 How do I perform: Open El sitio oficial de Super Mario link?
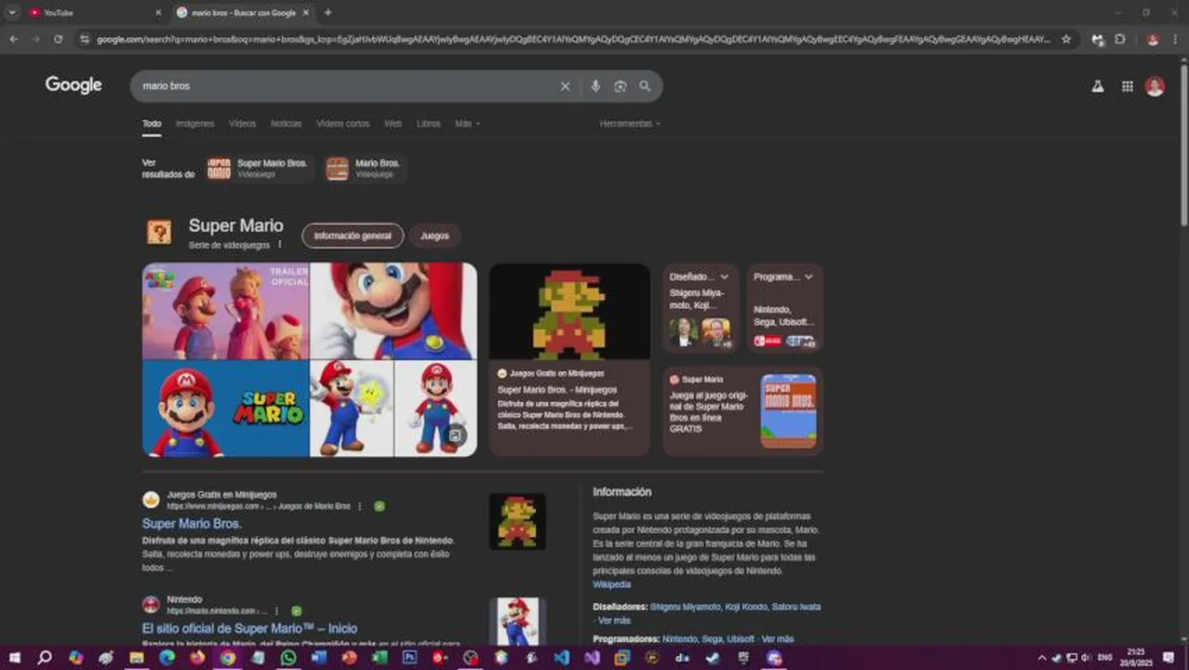pyautogui.click(x=249, y=629)
